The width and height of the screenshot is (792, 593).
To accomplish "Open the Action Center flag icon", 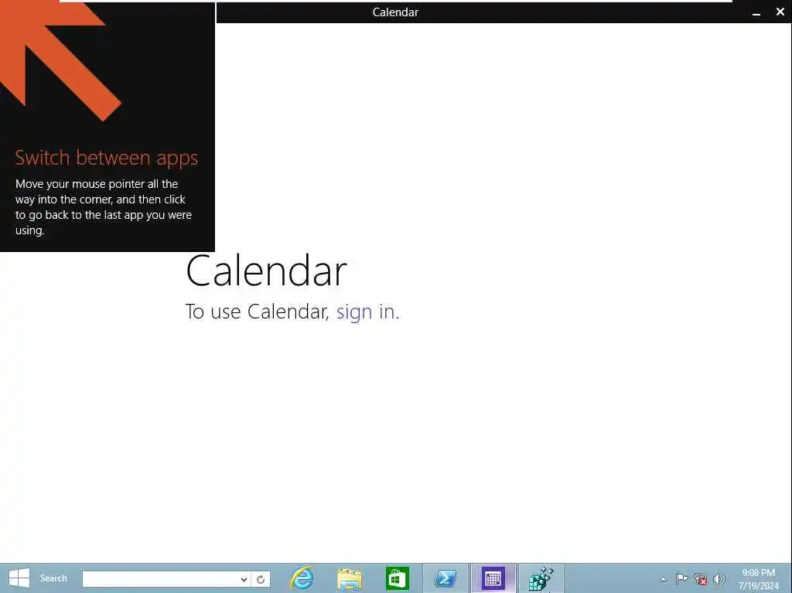I will (x=681, y=579).
